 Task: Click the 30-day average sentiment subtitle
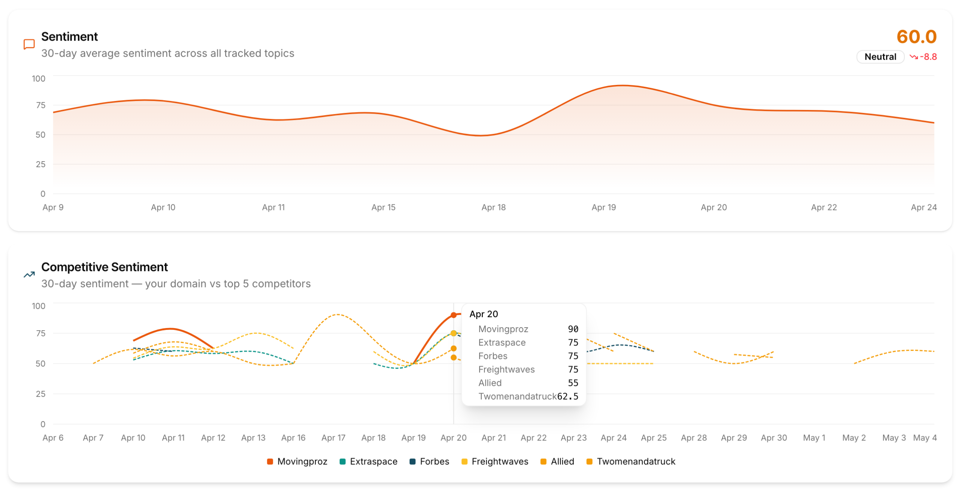168,53
